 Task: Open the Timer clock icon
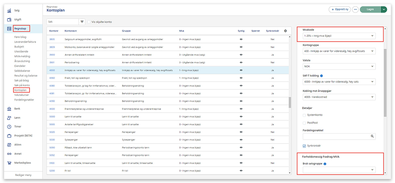9,127
